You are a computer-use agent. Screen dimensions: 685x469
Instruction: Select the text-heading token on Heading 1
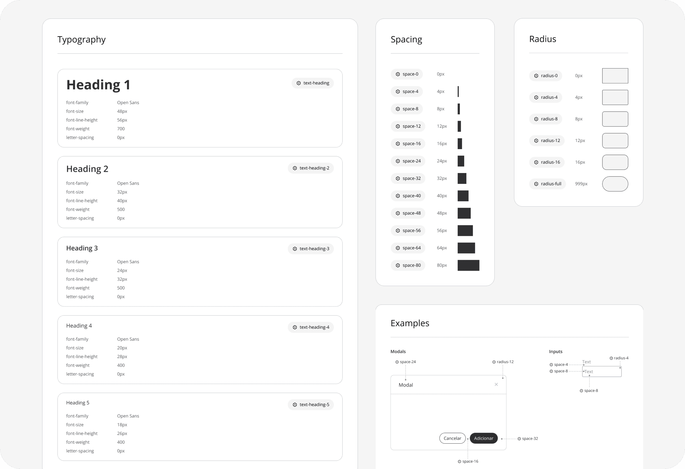[312, 83]
